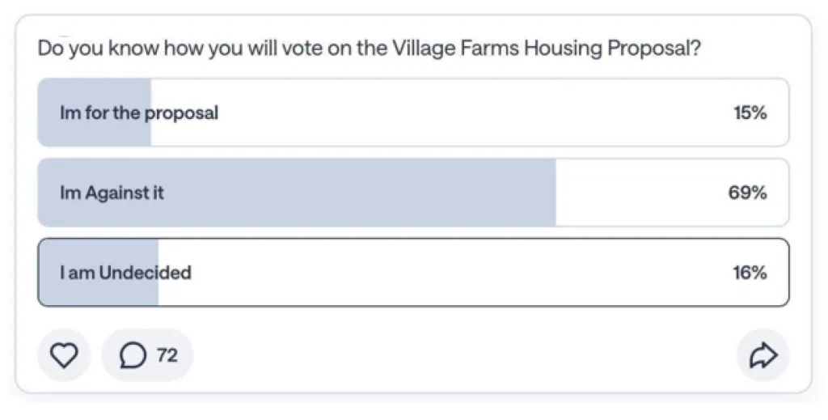Choose the "Im Against it" option label
This screenshot has height=420, width=828.
[112, 193]
